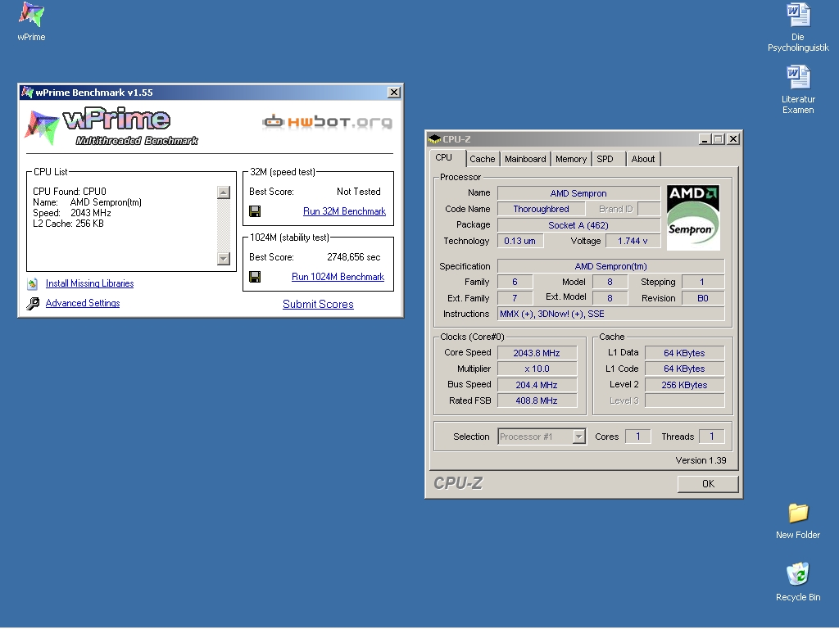
Task: Click the CPU-Z chip icon in title bar
Action: (434, 139)
